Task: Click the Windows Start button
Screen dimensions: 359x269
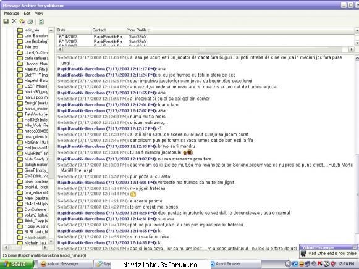Action: (17, 263)
